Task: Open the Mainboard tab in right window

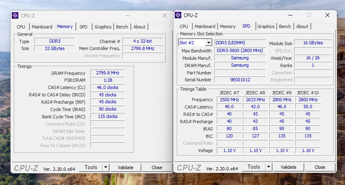Action: tap(205, 26)
